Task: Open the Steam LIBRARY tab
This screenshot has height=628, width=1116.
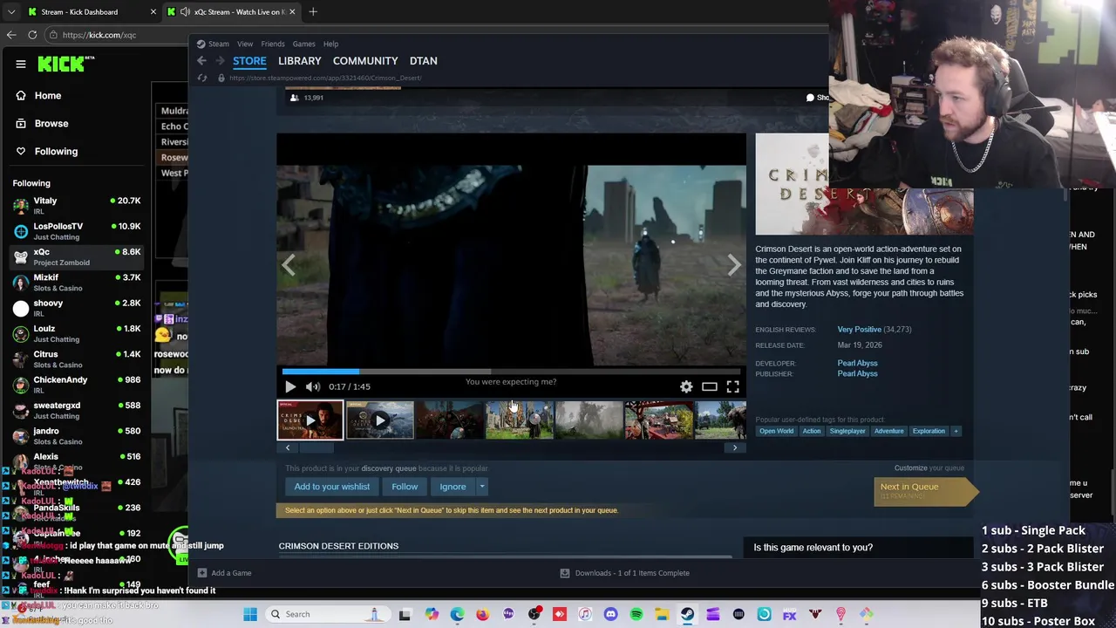Action: 299,61
